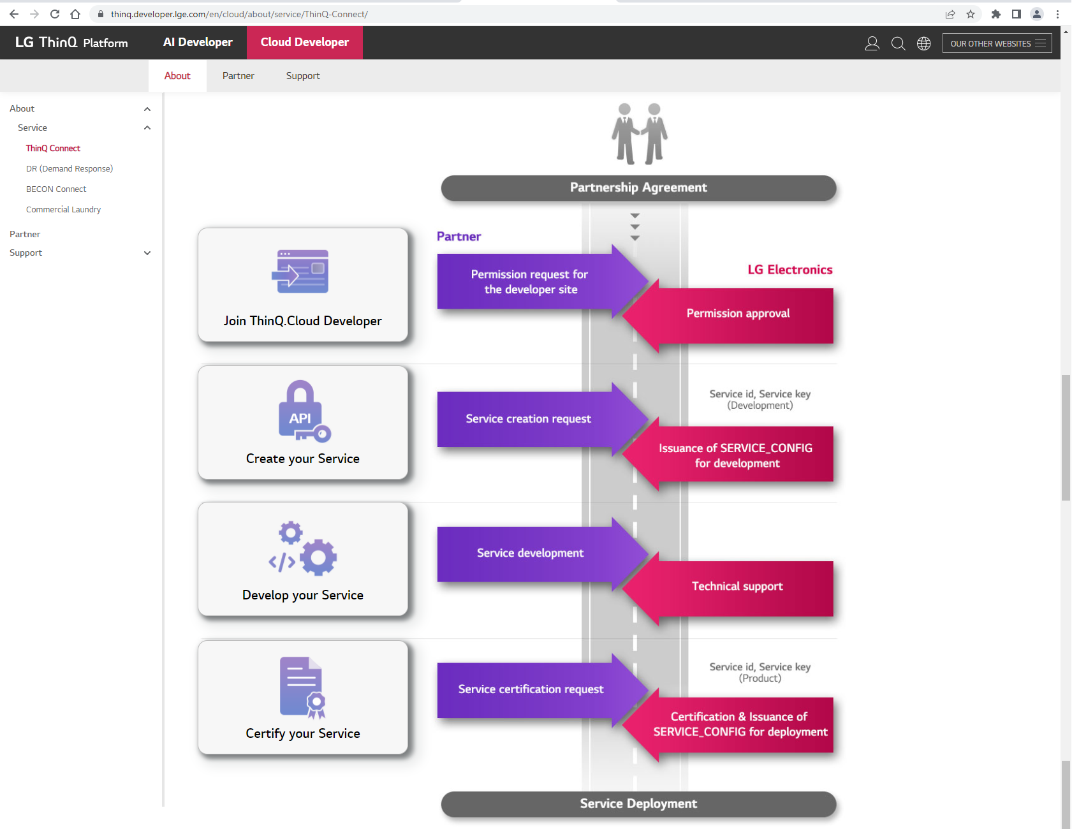Click Service id, Service key (Product) text

(x=760, y=673)
